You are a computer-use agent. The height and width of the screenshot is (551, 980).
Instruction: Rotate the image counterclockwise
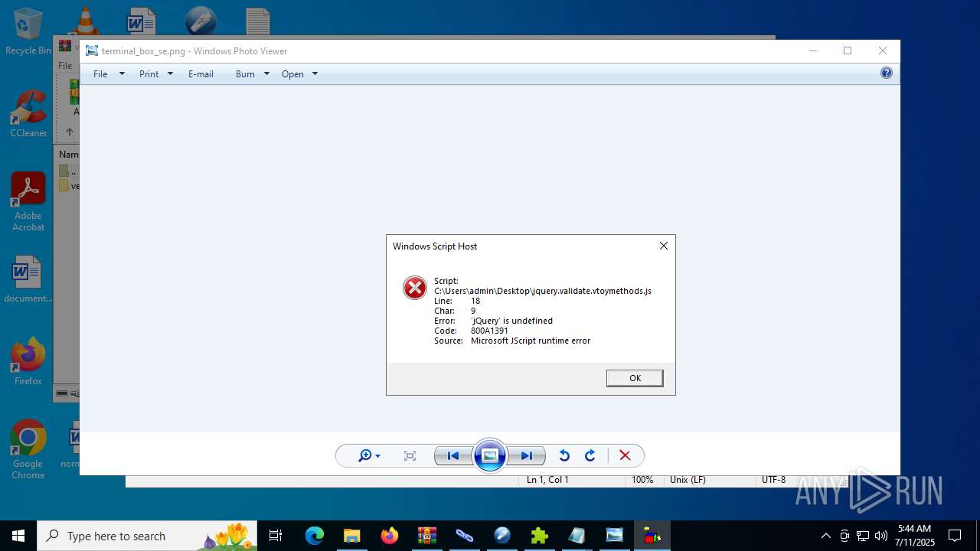click(x=564, y=456)
